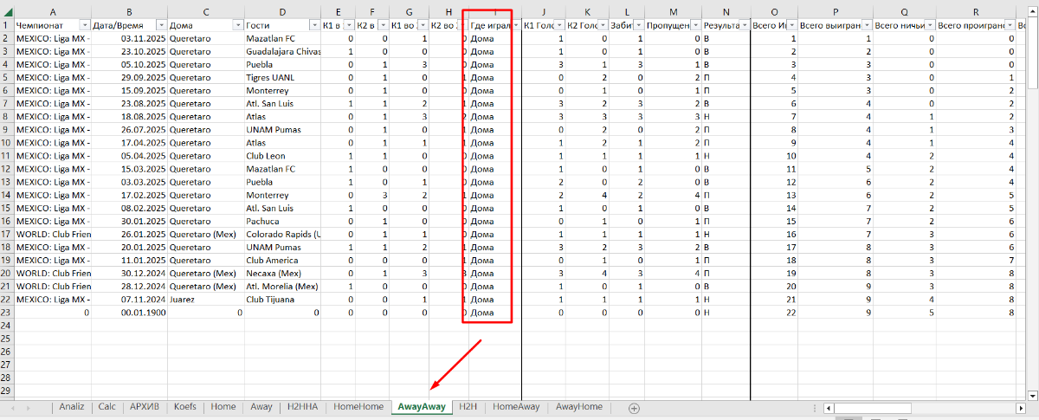Screen dimensions: 1039x420
Task: Select the HomeAway sheet tab
Action: (516, 407)
